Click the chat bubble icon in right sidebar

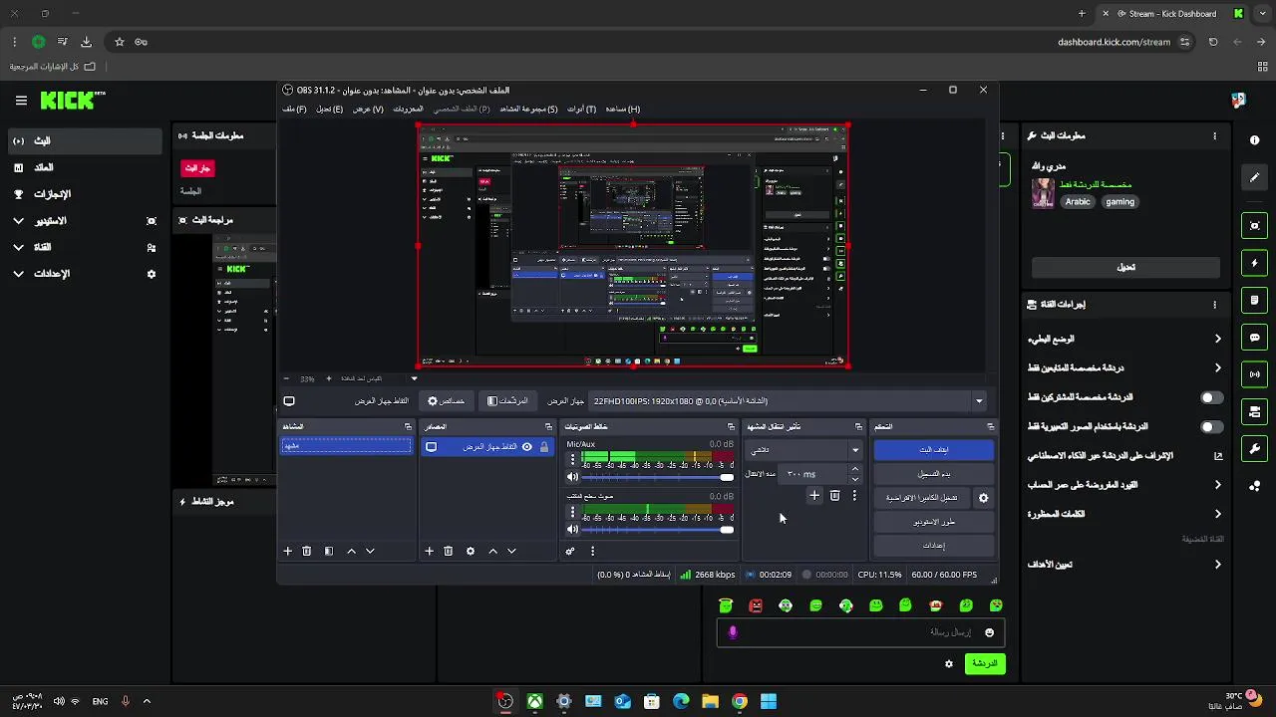(x=1254, y=338)
